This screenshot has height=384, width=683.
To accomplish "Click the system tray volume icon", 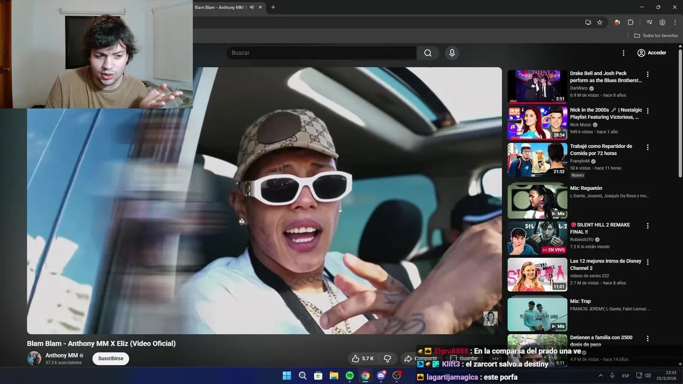I will tap(648, 375).
